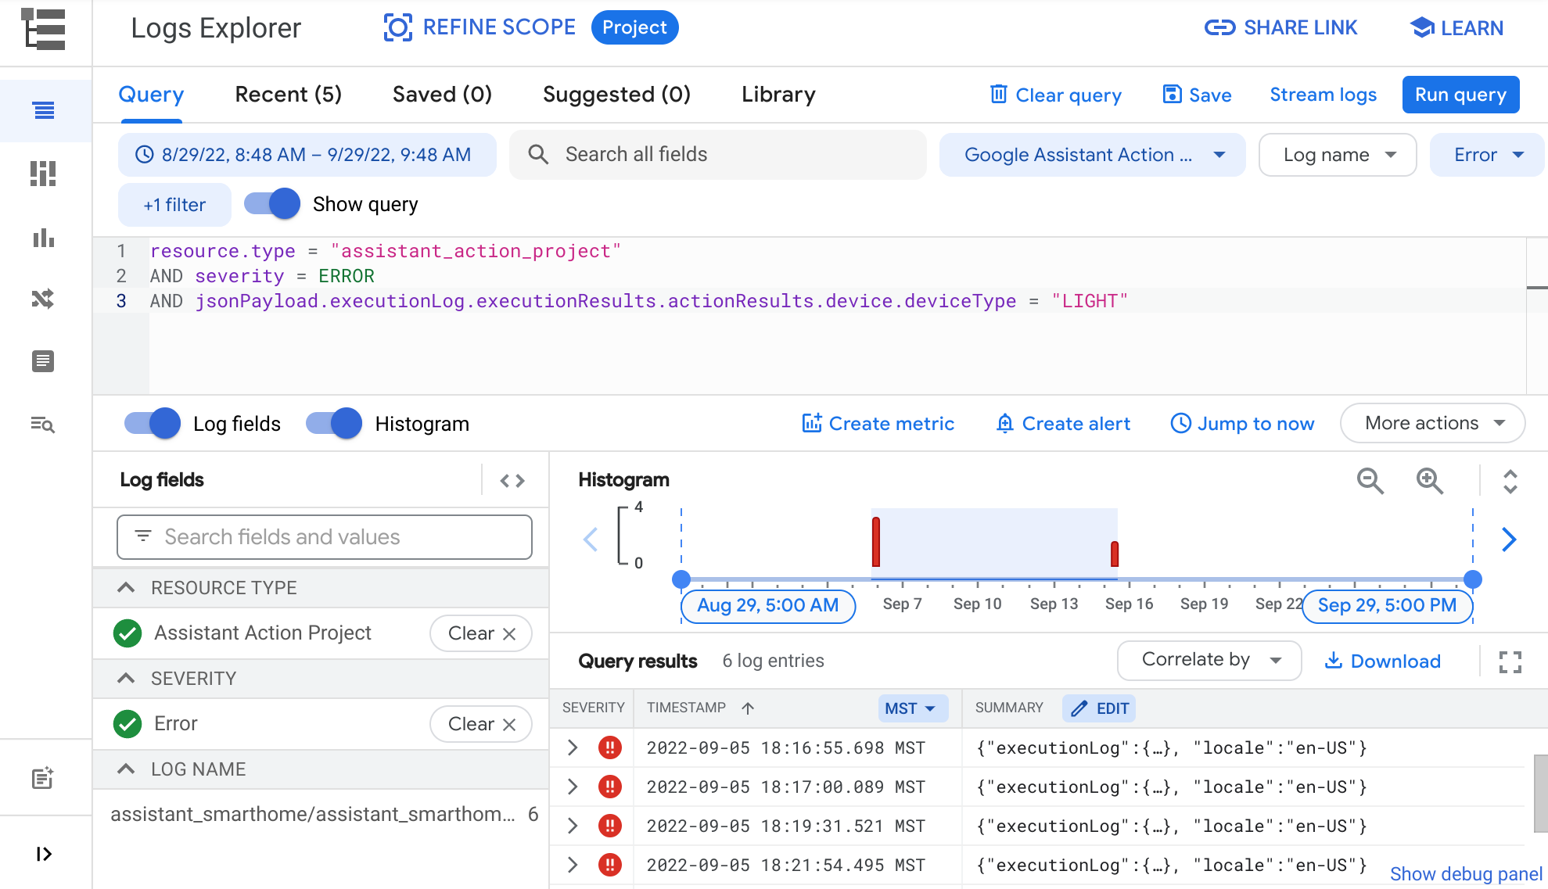Drag the Aug 29 histogram timeline marker

coord(681,579)
